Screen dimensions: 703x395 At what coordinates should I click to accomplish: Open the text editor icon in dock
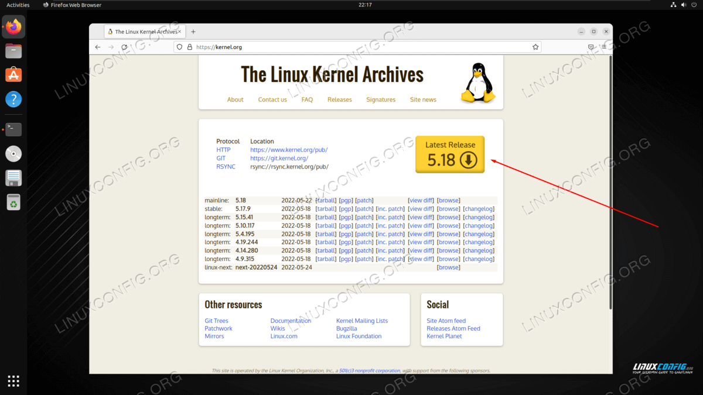click(x=13, y=177)
